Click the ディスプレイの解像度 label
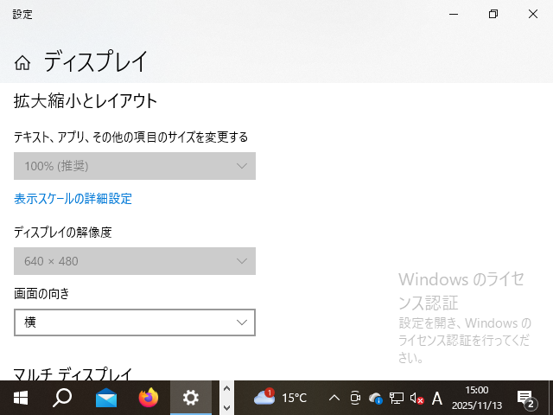Viewport: 553px width, 415px height. [x=63, y=233]
